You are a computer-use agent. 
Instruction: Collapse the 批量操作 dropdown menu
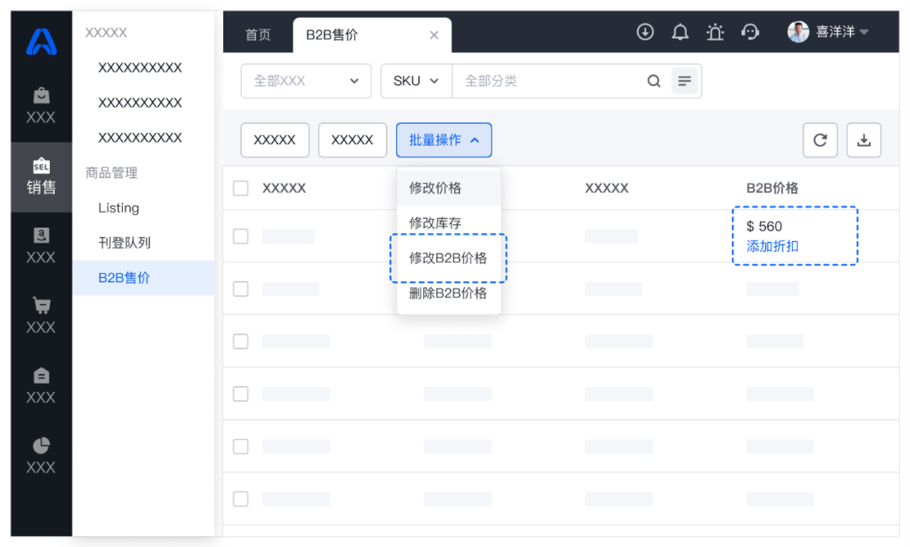click(444, 140)
